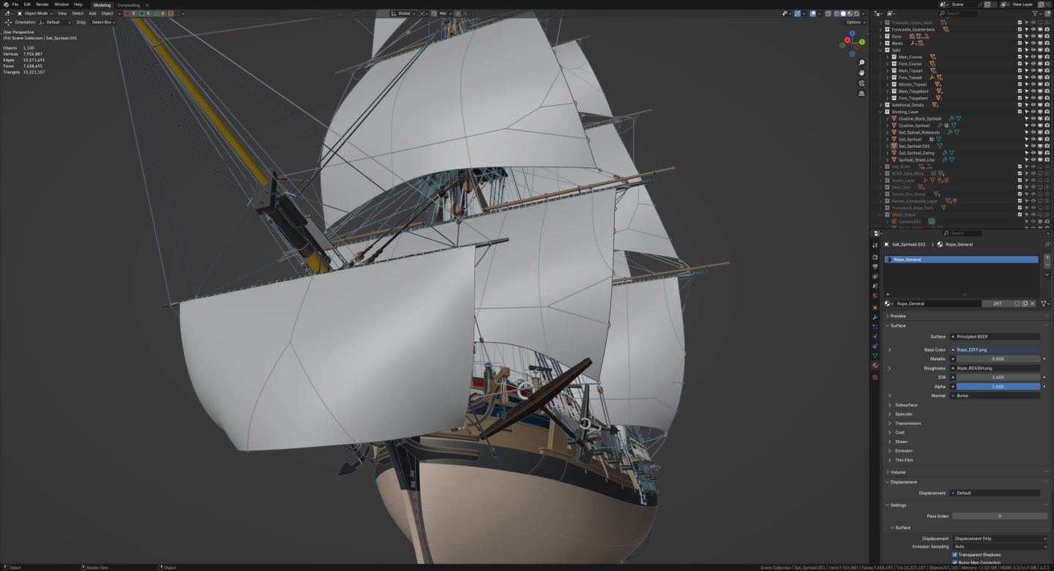Open the Edit menu
1054x571 pixels.
coord(27,4)
